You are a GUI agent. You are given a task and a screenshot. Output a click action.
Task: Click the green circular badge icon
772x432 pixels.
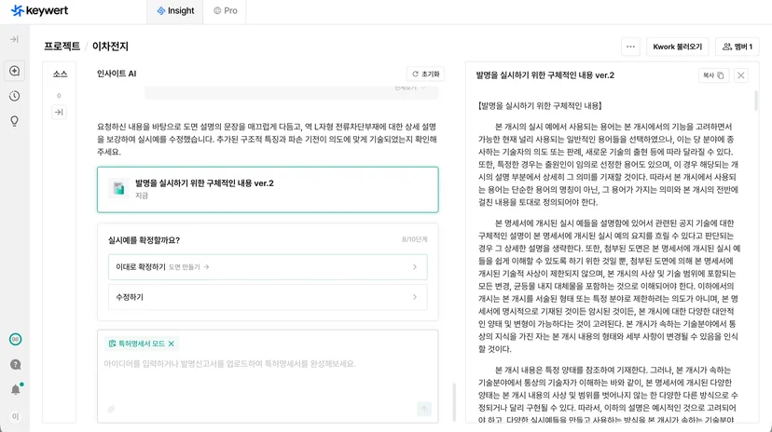click(15, 339)
